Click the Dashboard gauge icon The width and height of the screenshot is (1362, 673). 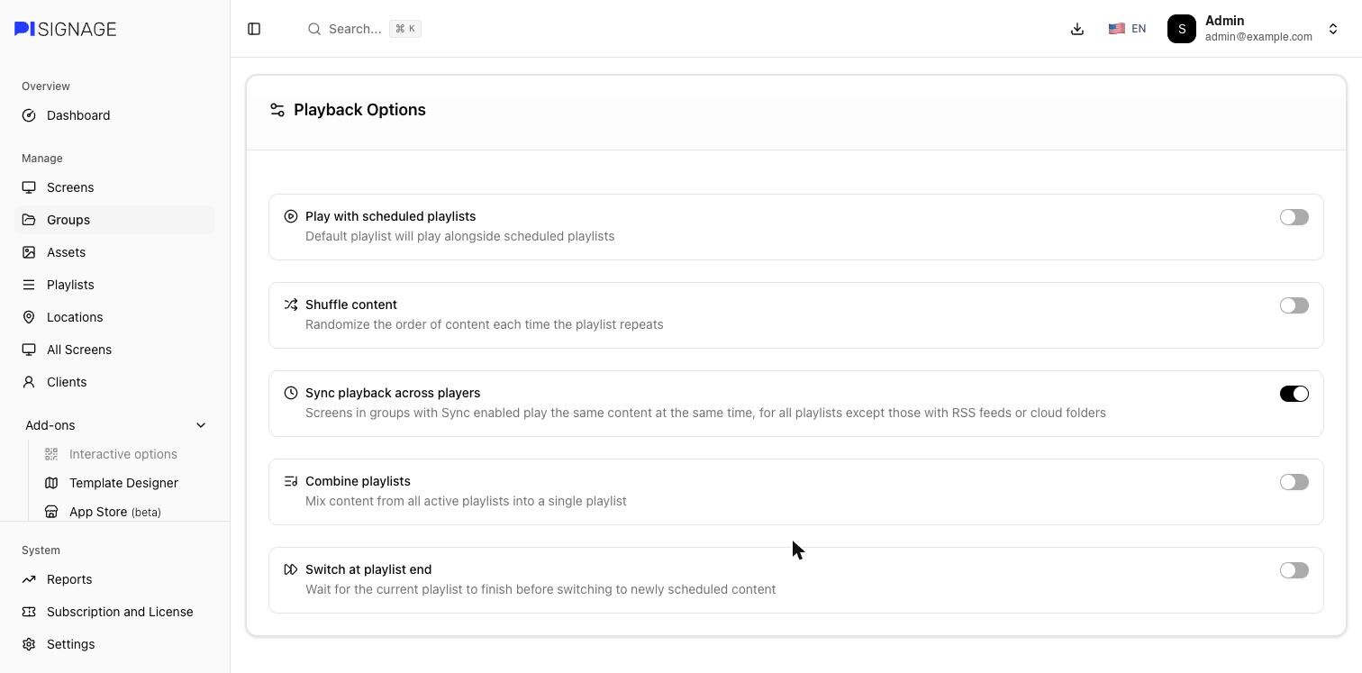tap(29, 115)
